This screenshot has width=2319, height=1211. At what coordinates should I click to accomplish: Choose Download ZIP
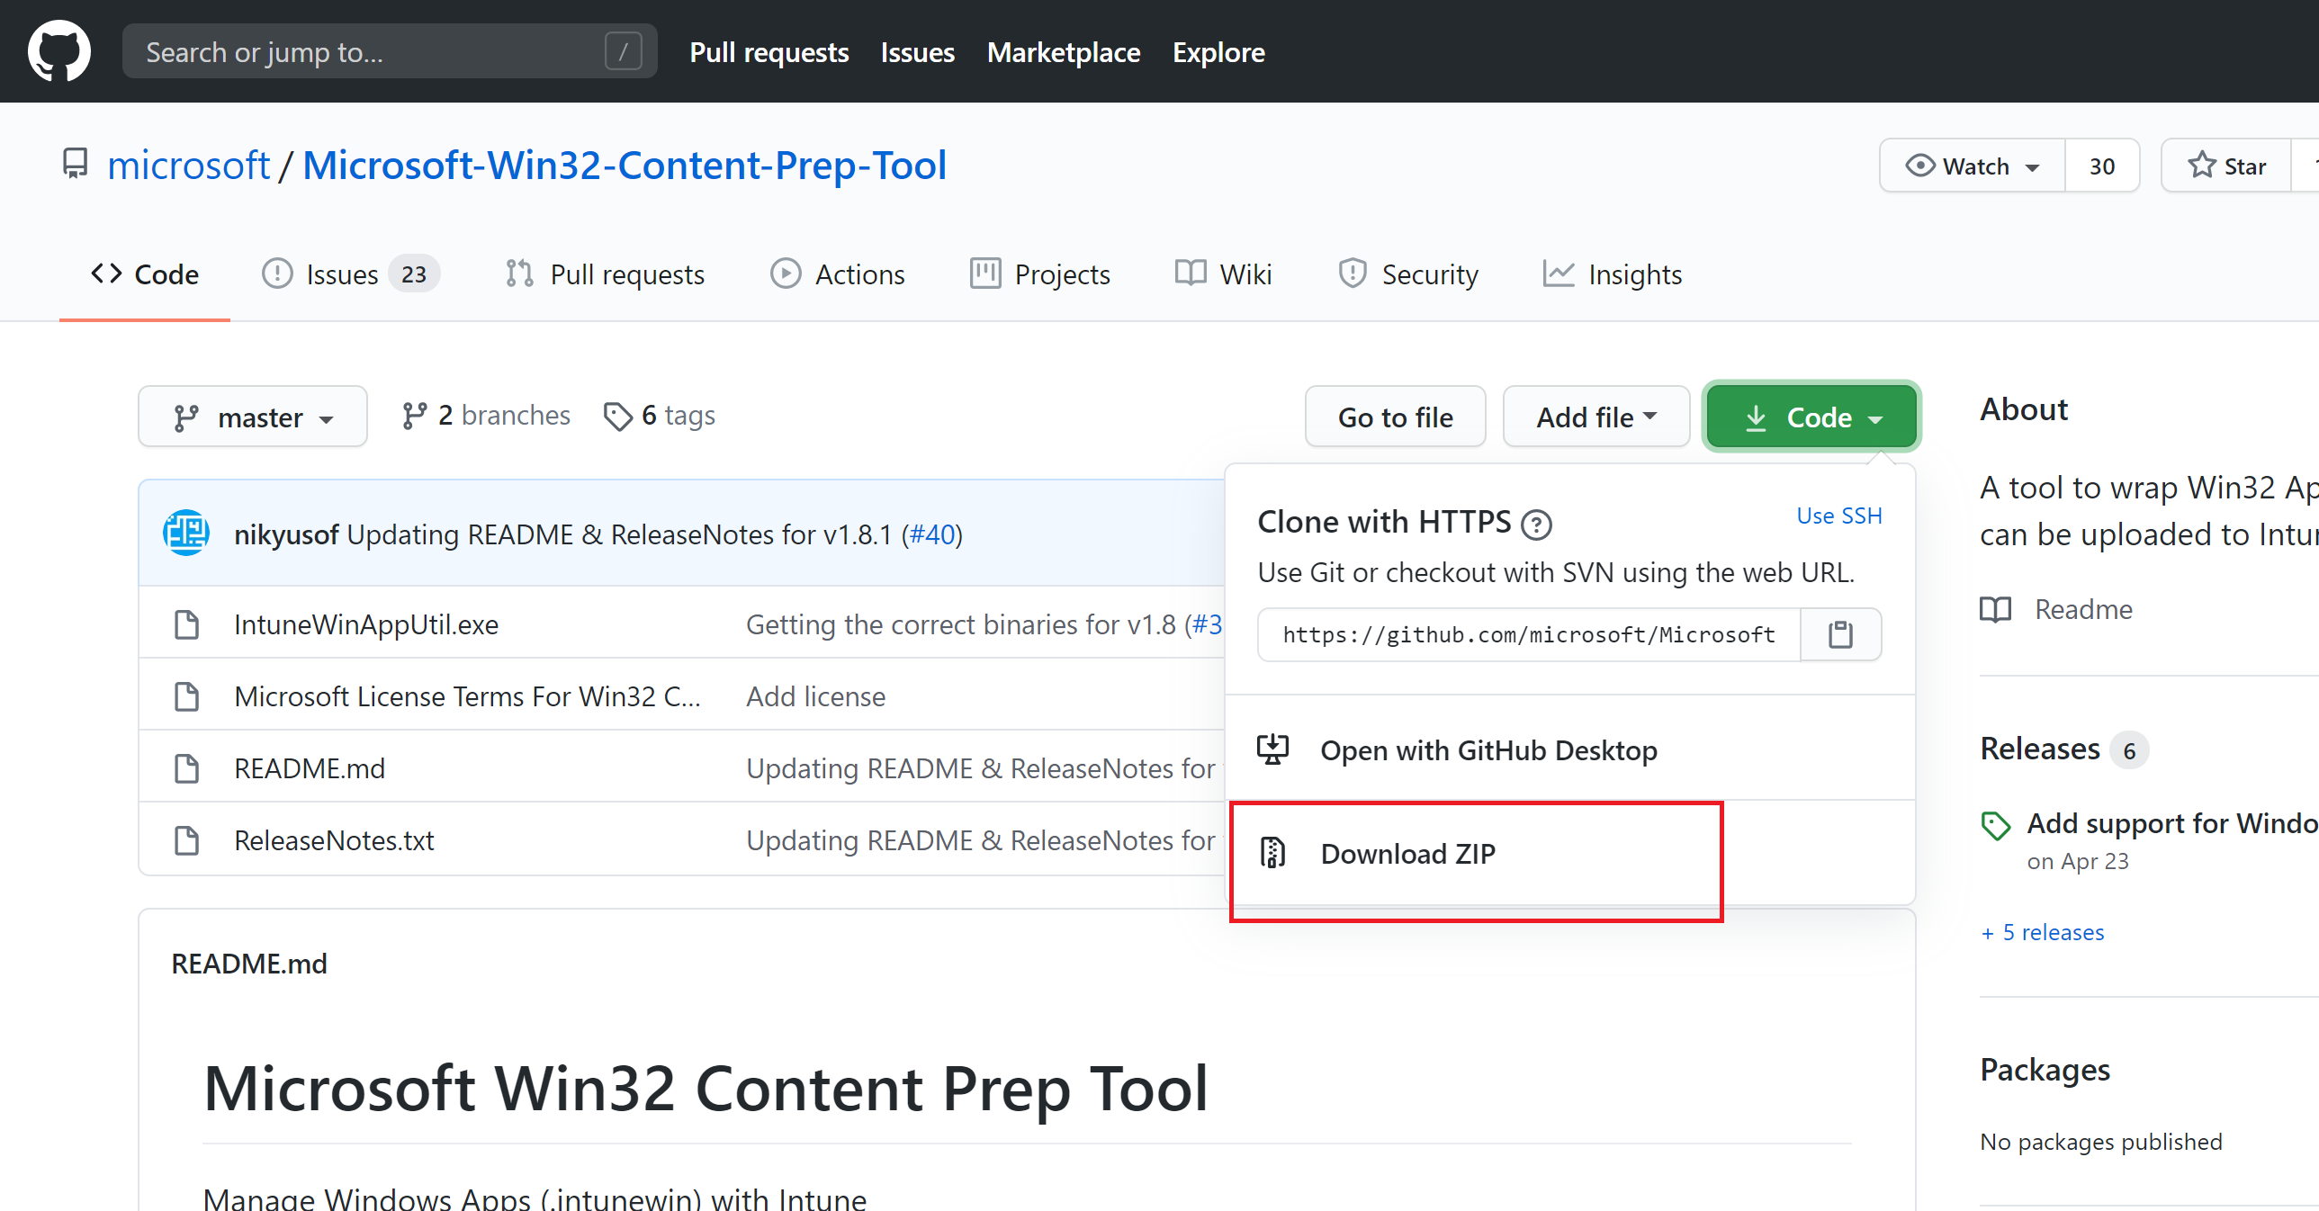pos(1569,853)
